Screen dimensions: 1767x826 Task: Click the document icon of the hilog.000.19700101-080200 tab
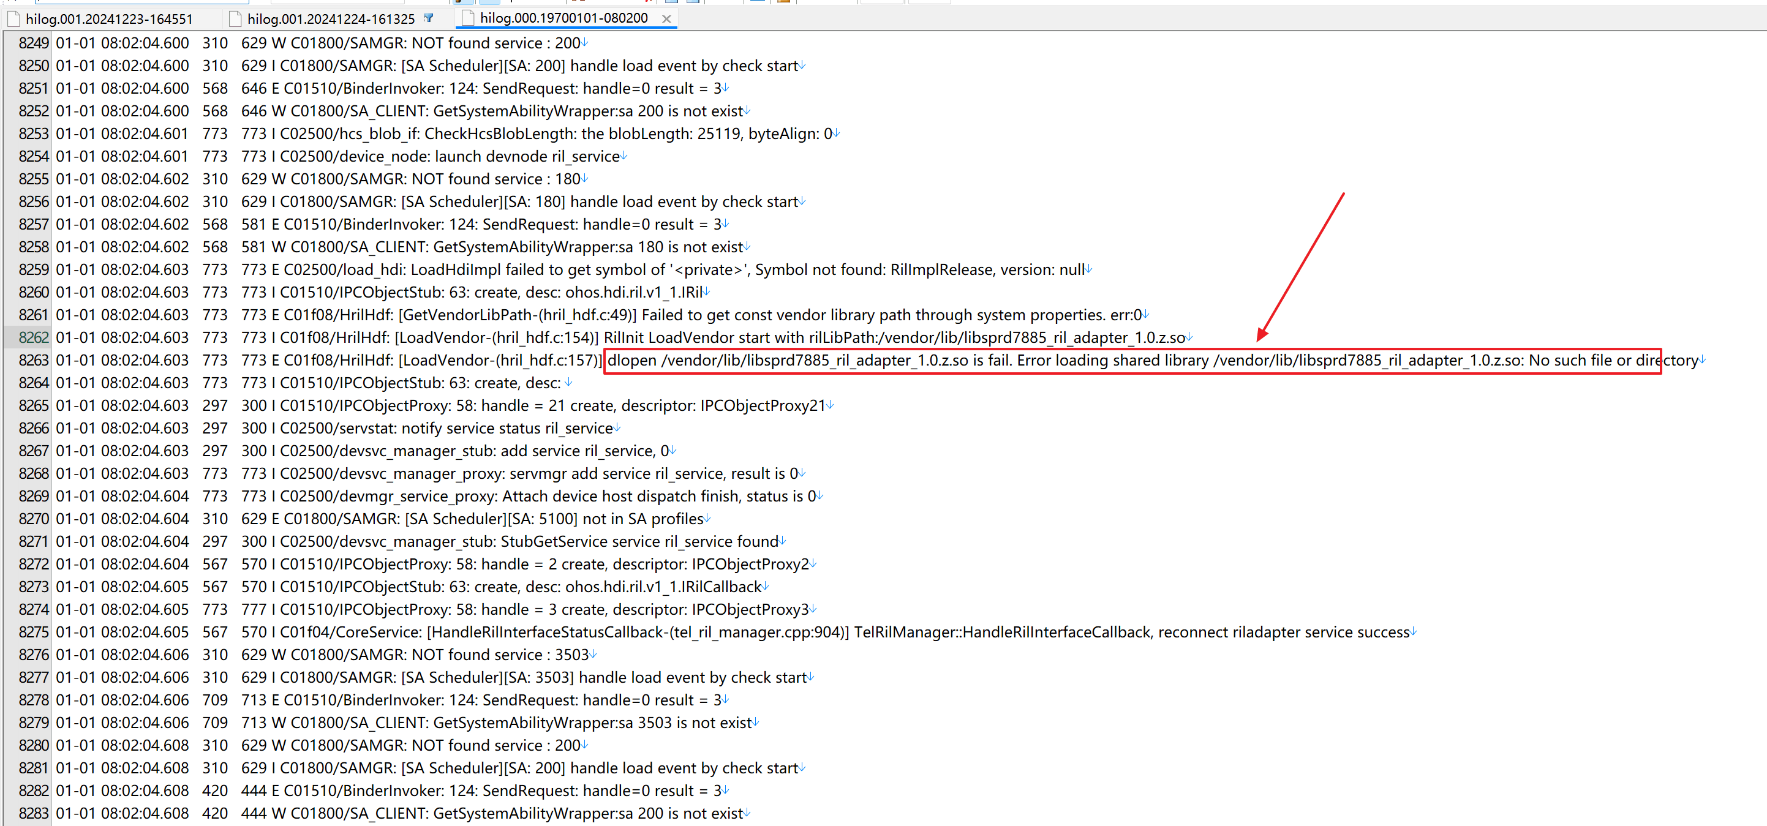click(468, 18)
